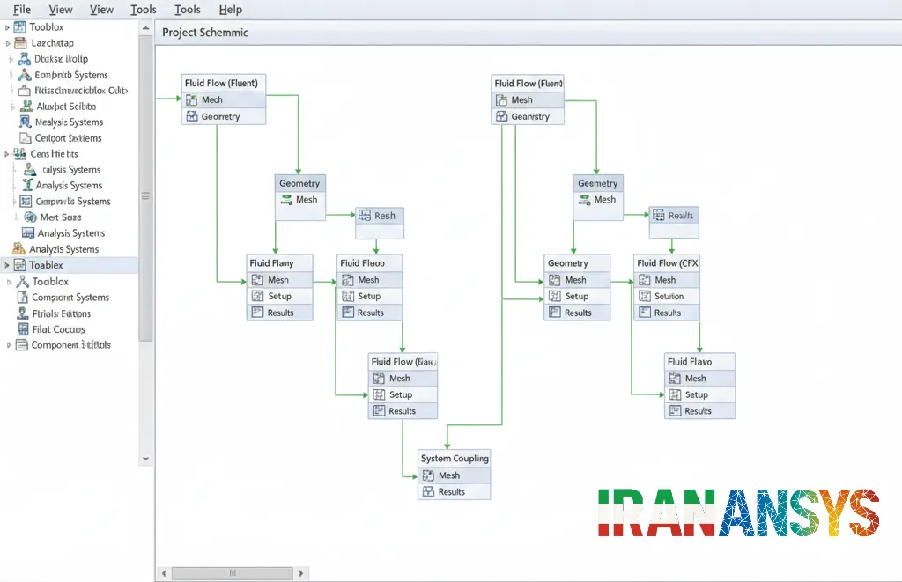The height and width of the screenshot is (582, 902).
Task: Select the Mesh icon in System Coupling
Action: (429, 475)
